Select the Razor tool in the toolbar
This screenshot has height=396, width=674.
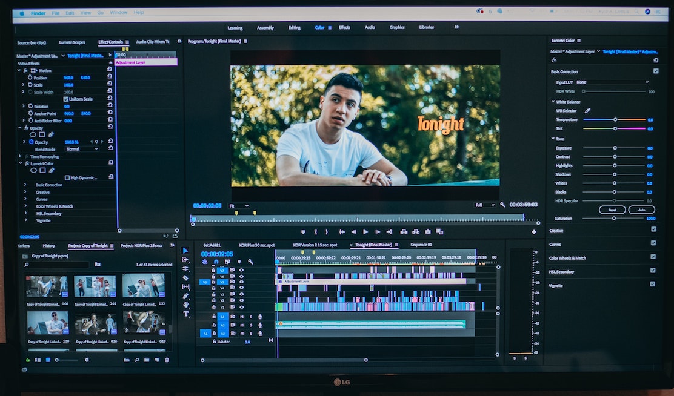(x=185, y=278)
